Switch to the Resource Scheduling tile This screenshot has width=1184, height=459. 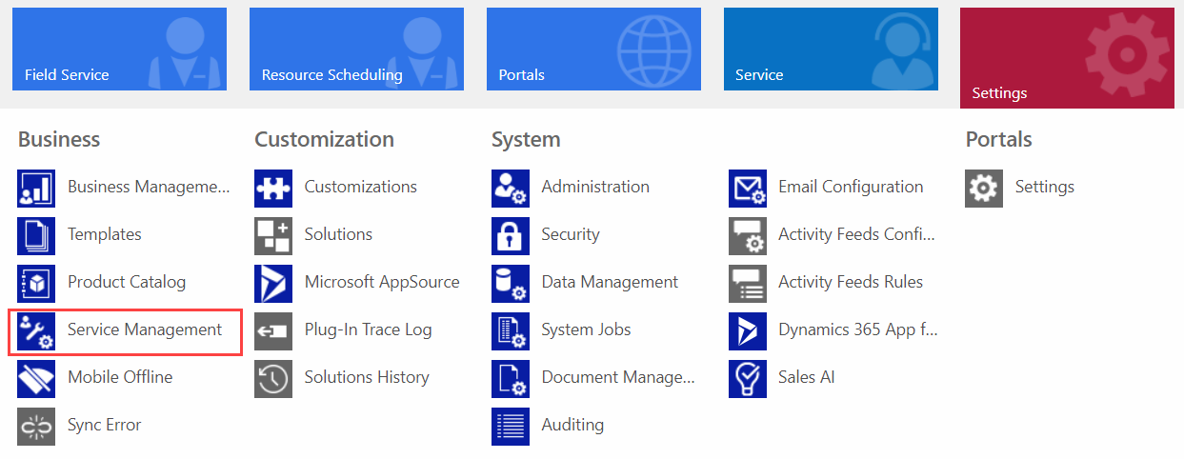click(356, 49)
